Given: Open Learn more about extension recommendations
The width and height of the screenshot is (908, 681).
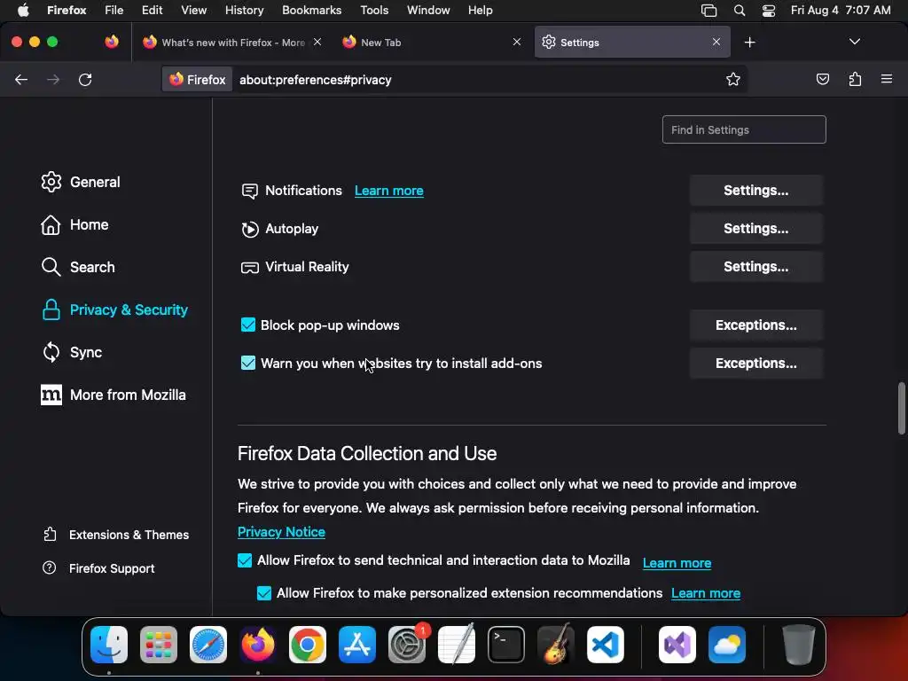Looking at the screenshot, I should [705, 593].
